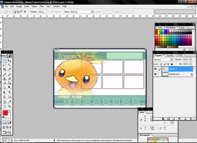Toggle lock position
Viewport: 197px width, 143px height.
[168, 64]
